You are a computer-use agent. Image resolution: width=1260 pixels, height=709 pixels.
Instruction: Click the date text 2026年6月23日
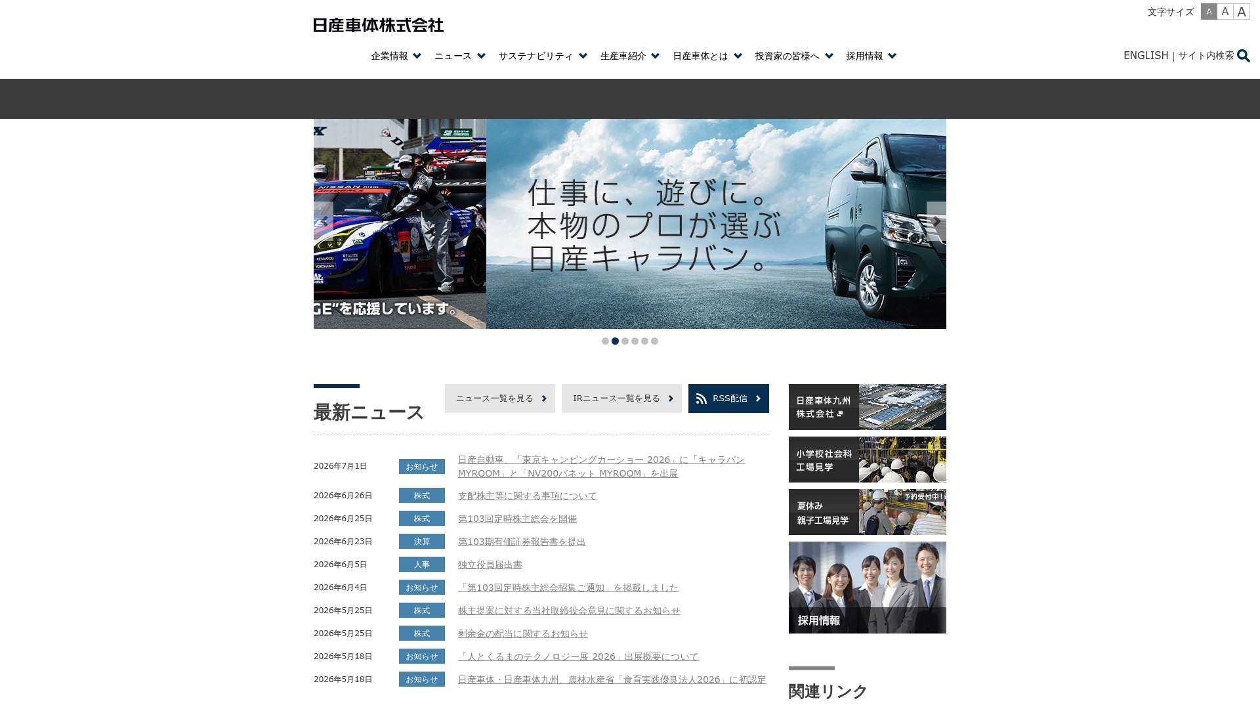[343, 542]
